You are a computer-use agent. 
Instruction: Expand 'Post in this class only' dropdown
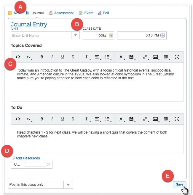(68, 185)
